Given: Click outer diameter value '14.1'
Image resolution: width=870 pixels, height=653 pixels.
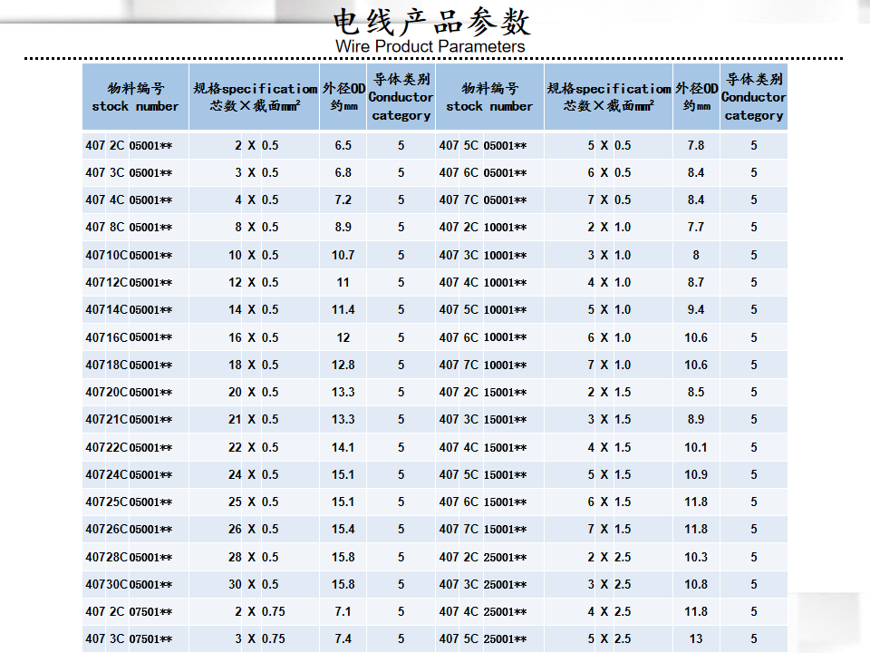Looking at the screenshot, I should click(x=343, y=447).
